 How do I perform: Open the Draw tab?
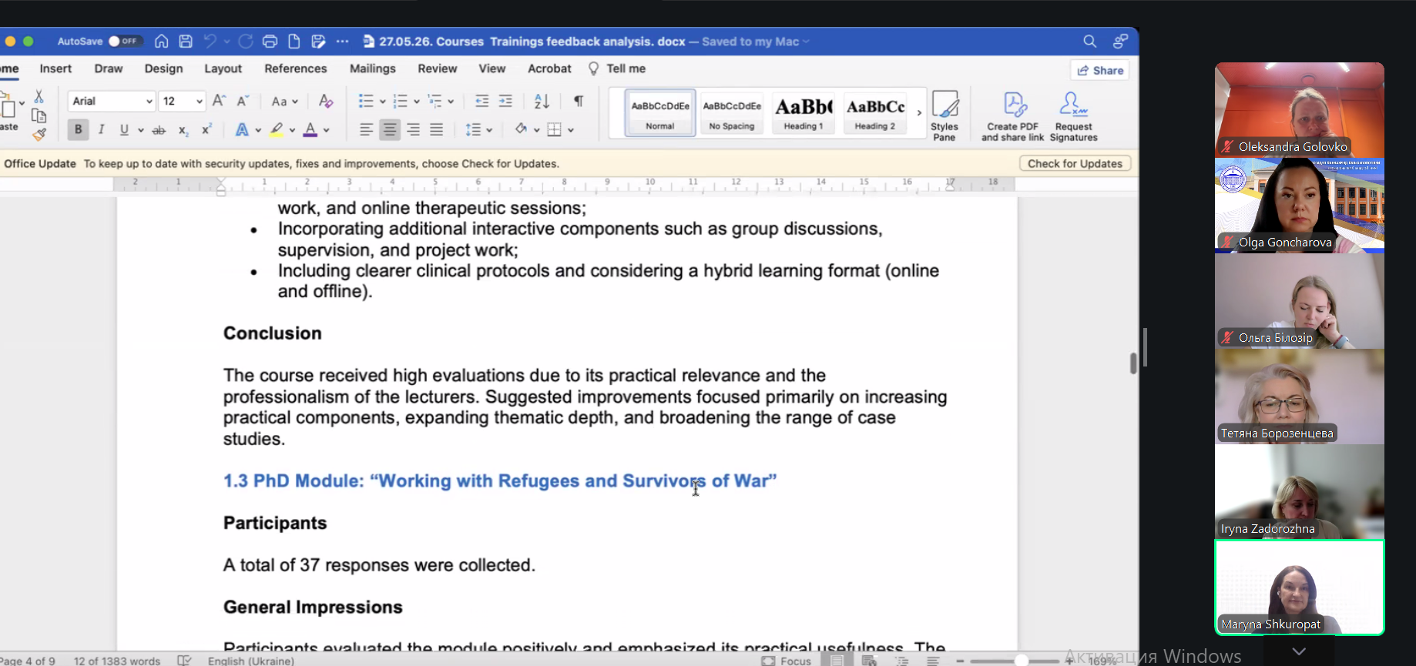(109, 69)
